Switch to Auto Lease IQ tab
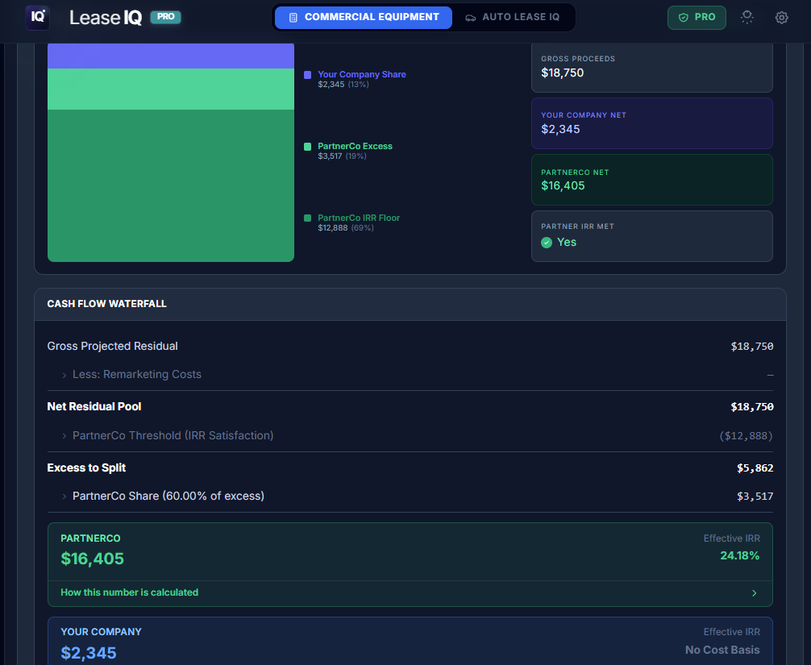 513,17
